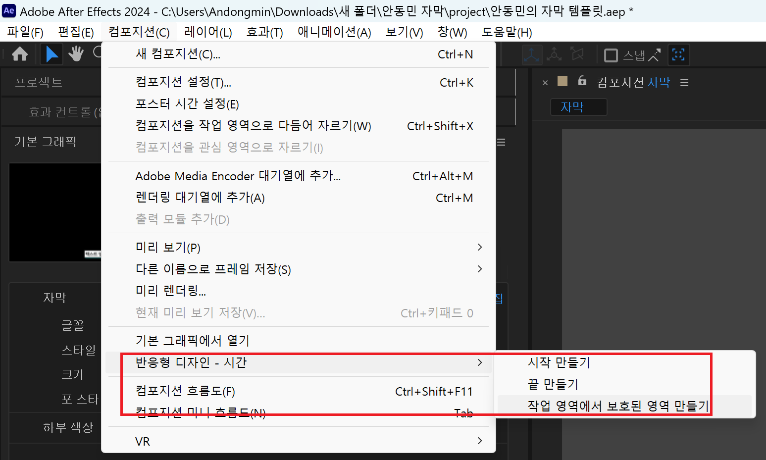Activate the World Axis mode icon

click(x=554, y=55)
